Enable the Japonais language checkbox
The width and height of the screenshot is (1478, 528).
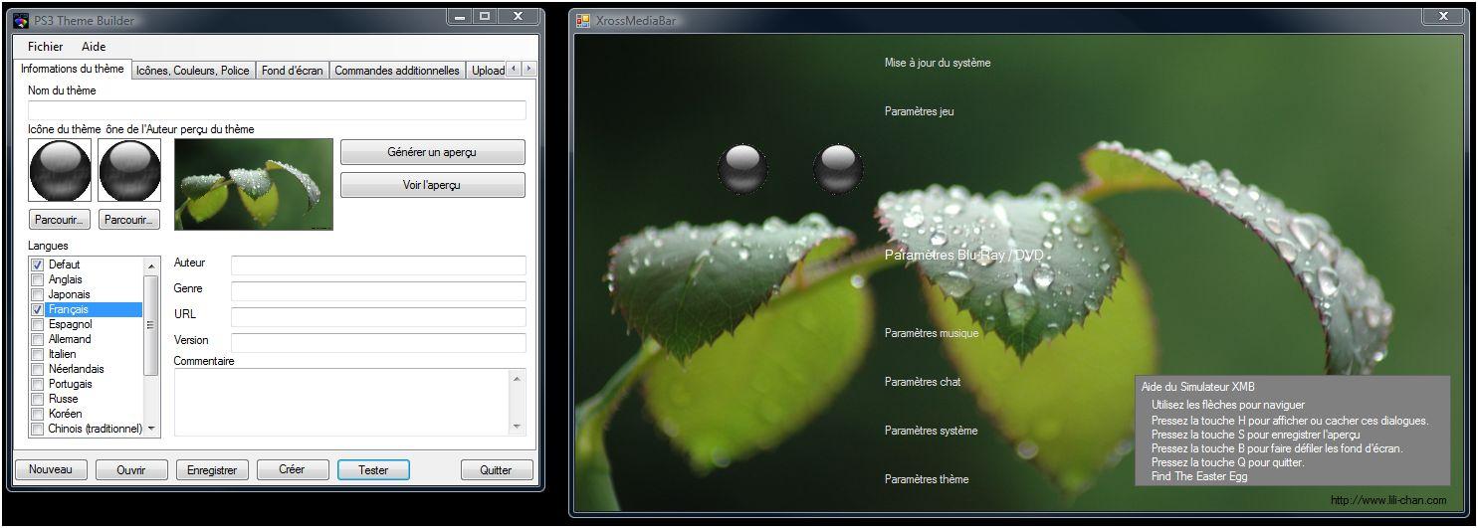pyautogui.click(x=38, y=294)
